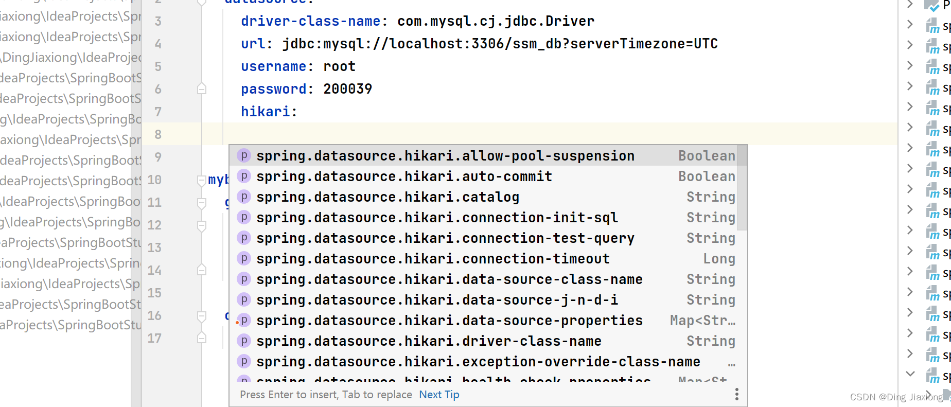This screenshot has width=951, height=407.
Task: Open the Next Tip link
Action: coord(439,394)
